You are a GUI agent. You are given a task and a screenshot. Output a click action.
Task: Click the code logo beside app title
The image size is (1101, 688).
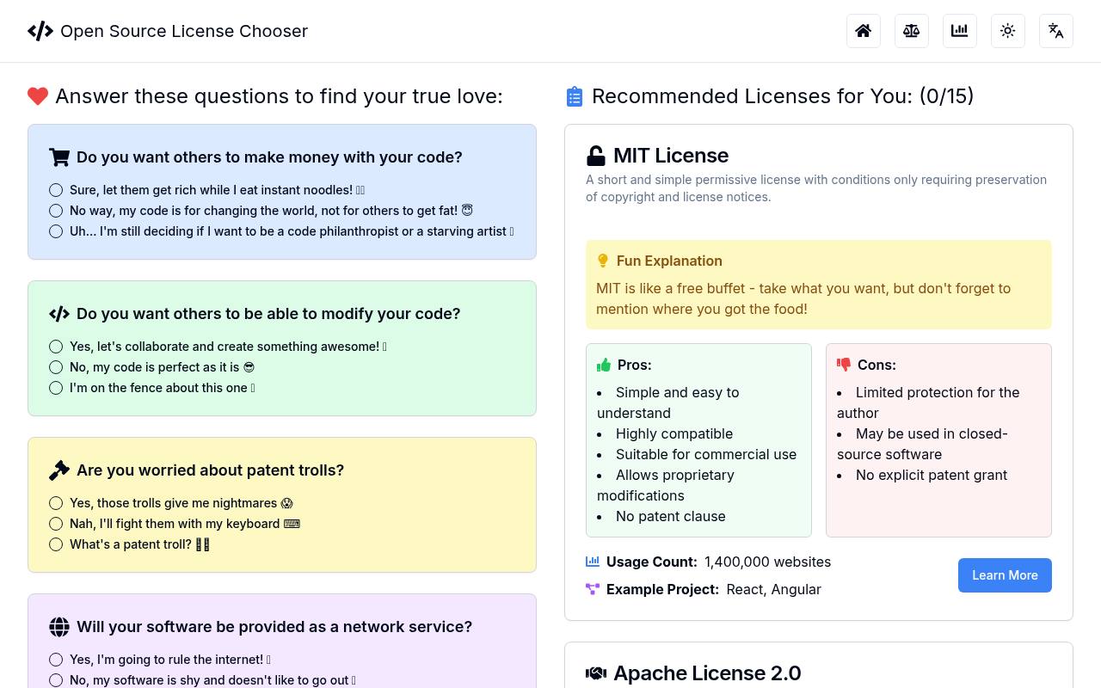(40, 31)
